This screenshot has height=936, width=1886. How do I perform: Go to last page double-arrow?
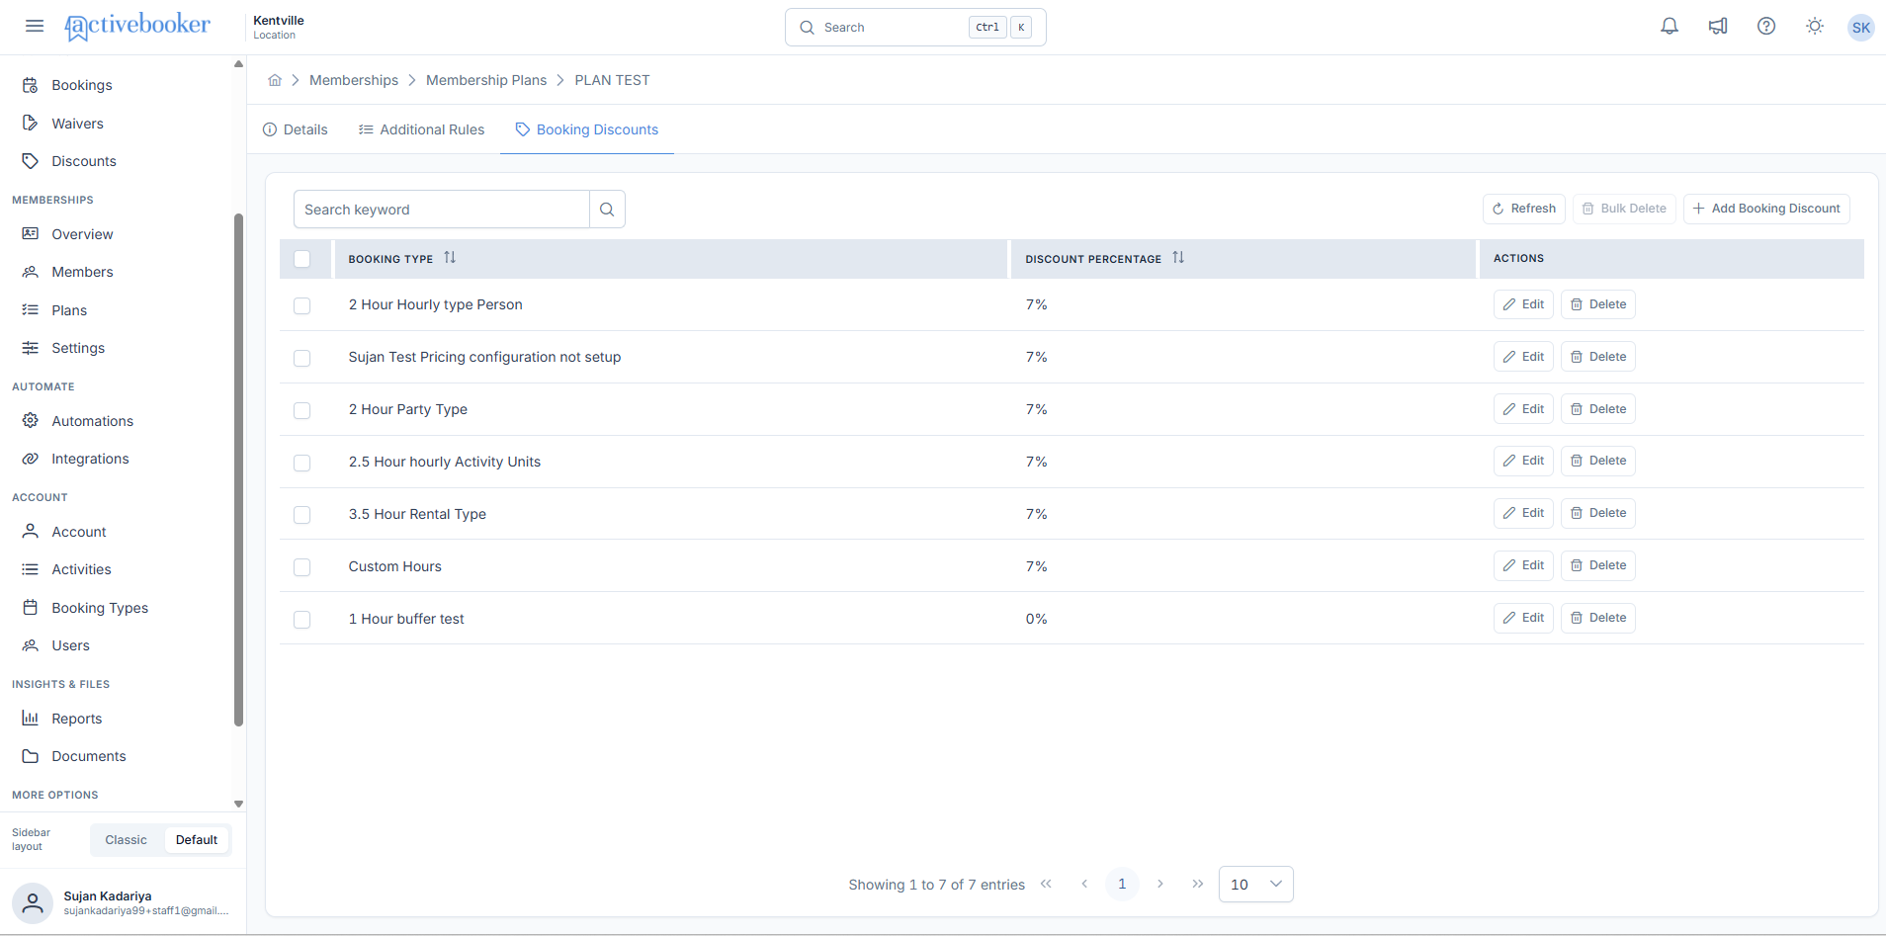point(1198,884)
